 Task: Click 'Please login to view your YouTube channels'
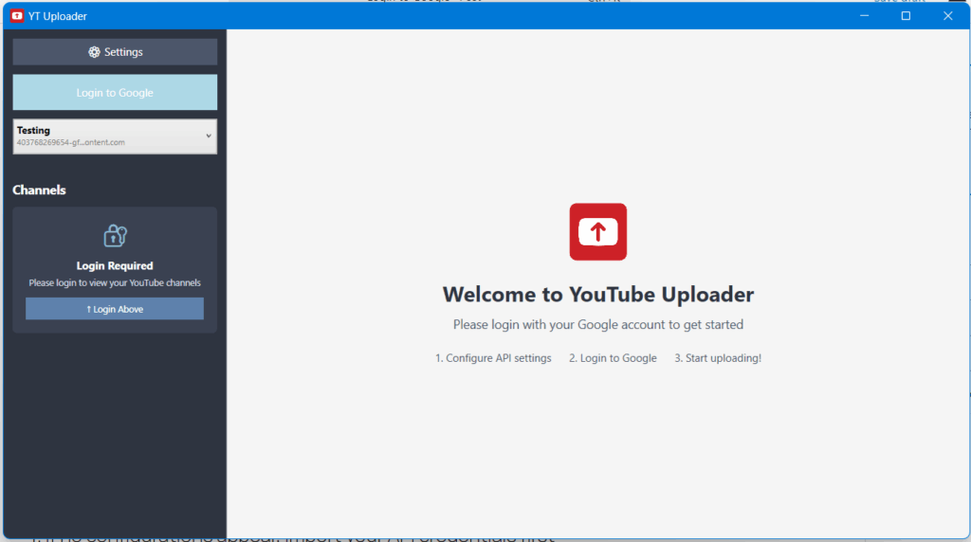[x=115, y=282]
